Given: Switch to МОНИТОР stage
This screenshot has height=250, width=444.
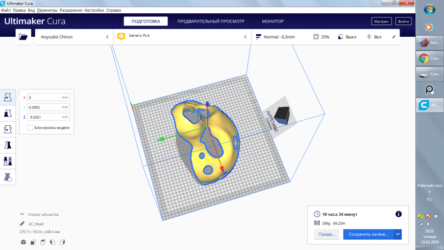Looking at the screenshot, I should point(273,21).
